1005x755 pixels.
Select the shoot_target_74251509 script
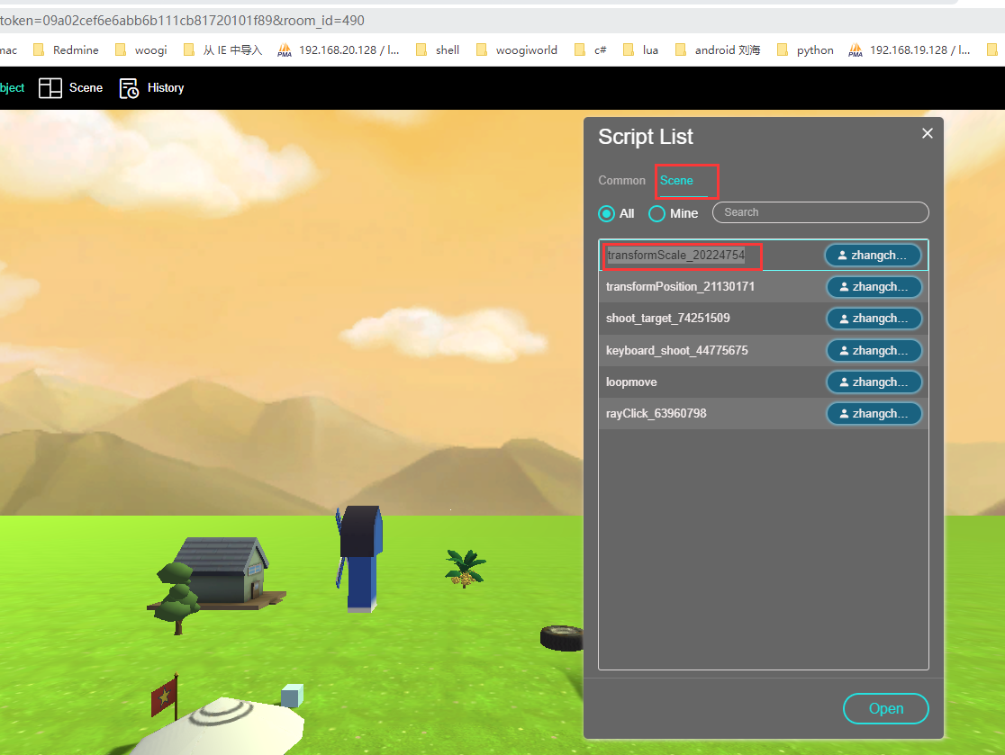click(x=667, y=319)
